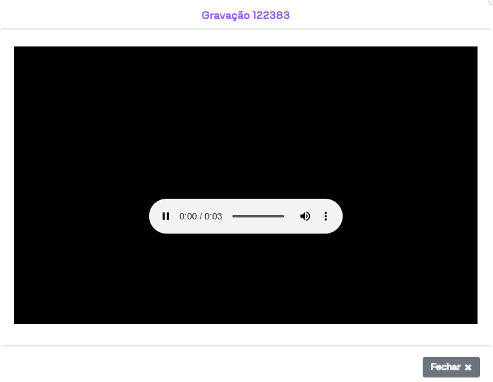493x382 pixels.
Task: Toggle sound using the volume icon
Action: pyautogui.click(x=305, y=216)
